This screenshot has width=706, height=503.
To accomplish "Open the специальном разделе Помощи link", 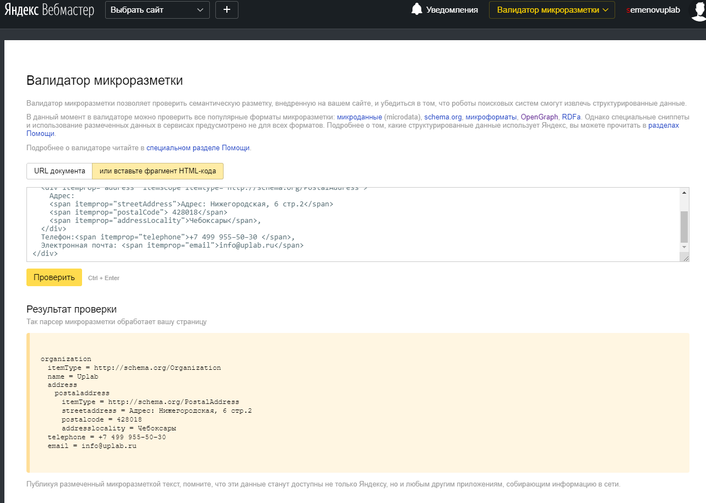I will pos(198,148).
